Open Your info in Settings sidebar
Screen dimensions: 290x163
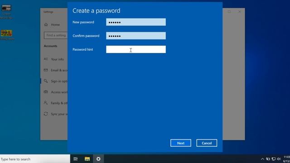[x=57, y=59]
